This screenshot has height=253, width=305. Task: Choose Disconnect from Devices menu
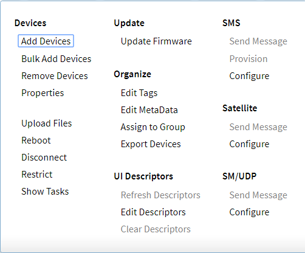44,158
